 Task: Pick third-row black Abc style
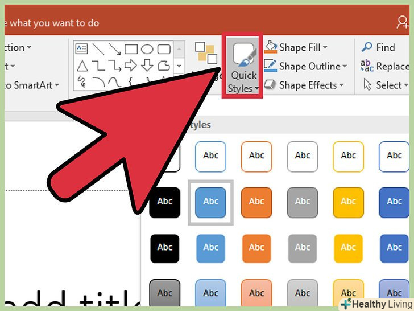coord(165,248)
